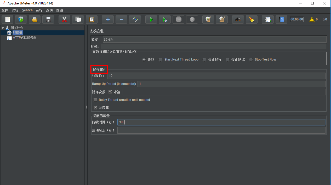331x185 pixels.
Task: Click the Open file folder icon
Action: [x=35, y=19]
